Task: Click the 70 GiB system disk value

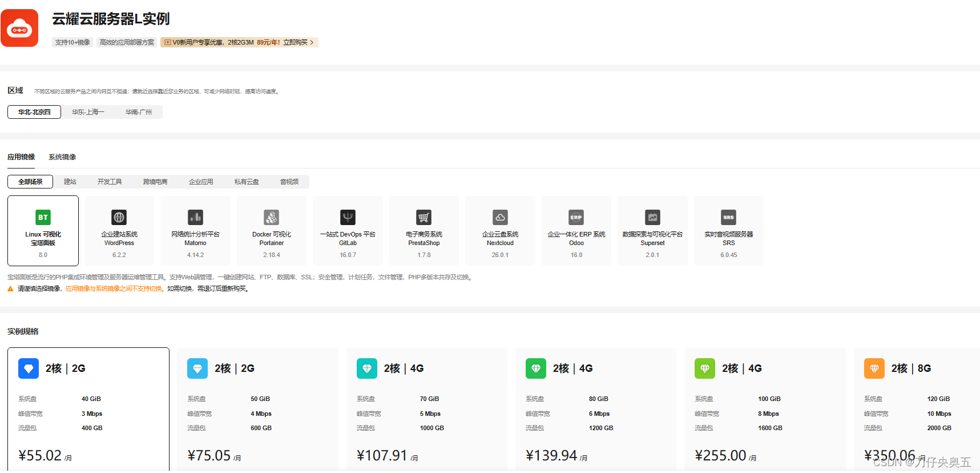Action: [x=429, y=399]
